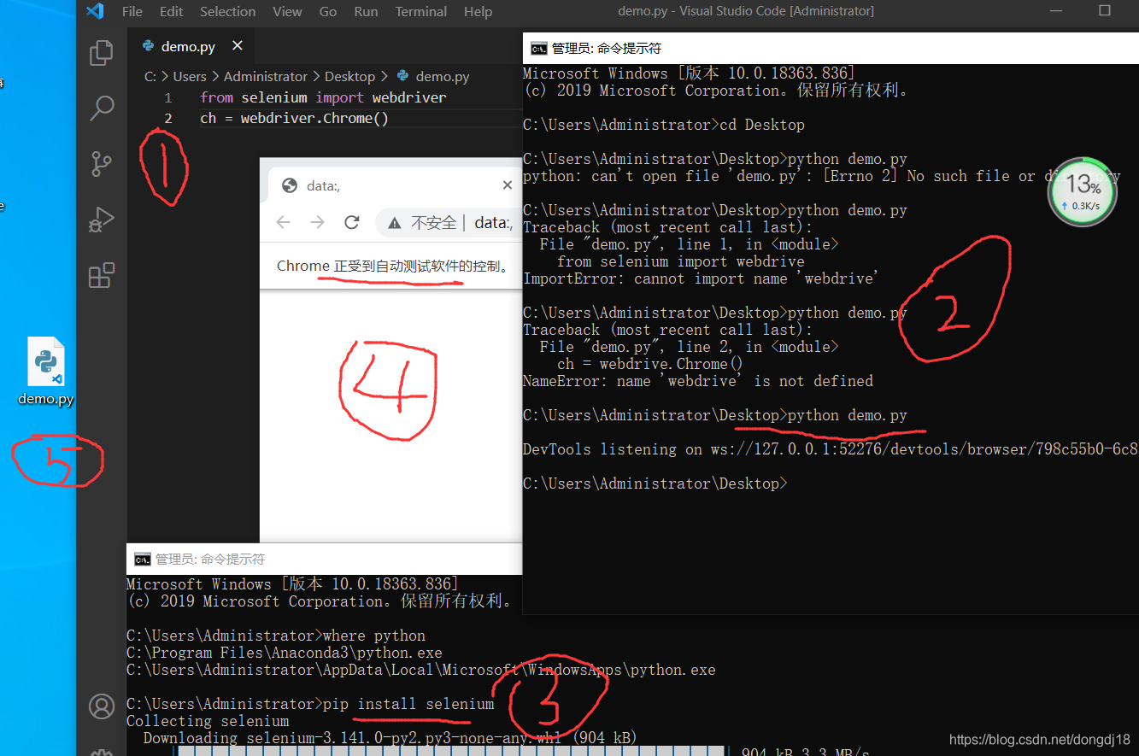Viewport: 1139px width, 756px height.
Task: Click the VS Code logo icon
Action: point(95,11)
